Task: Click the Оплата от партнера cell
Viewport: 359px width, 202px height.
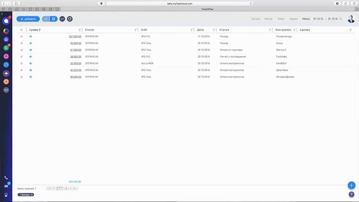Action: (231, 50)
